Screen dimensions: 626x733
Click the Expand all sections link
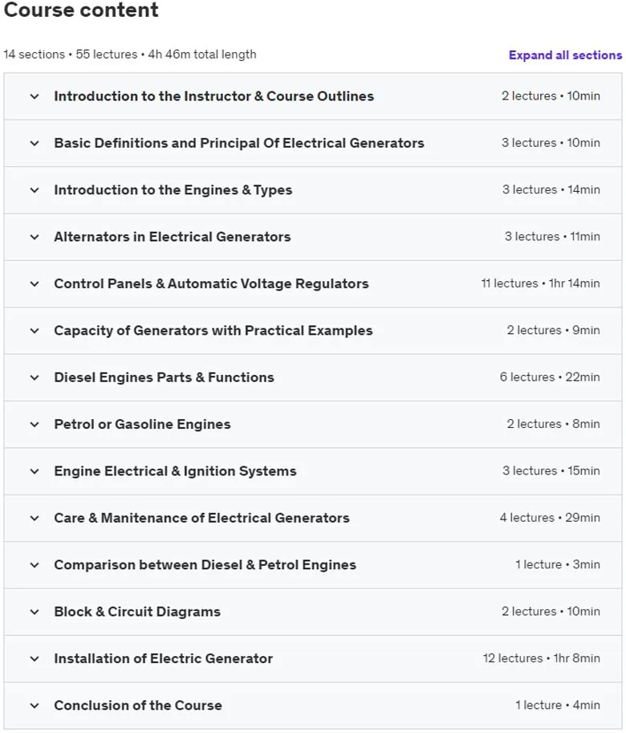tap(565, 55)
